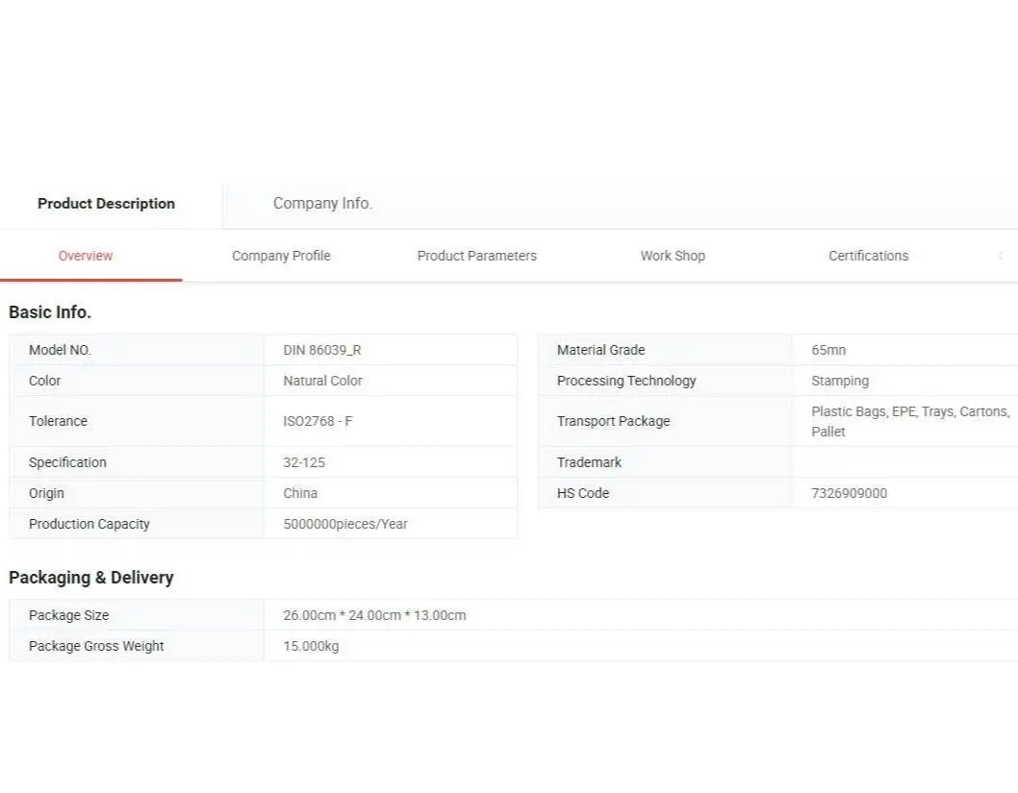
Task: Click the Packaging & Delivery heading
Action: (91, 578)
